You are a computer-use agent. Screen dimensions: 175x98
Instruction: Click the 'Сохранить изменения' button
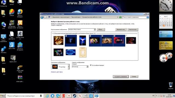coord(121,76)
